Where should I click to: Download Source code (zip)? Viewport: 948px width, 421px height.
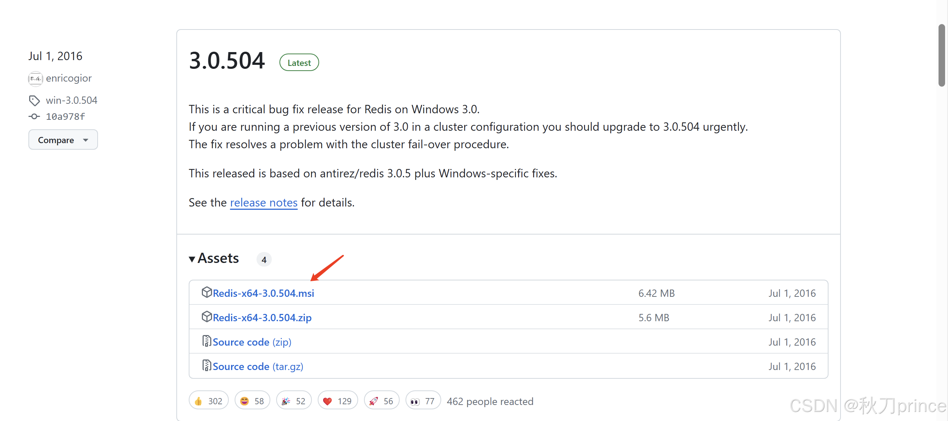(x=252, y=342)
